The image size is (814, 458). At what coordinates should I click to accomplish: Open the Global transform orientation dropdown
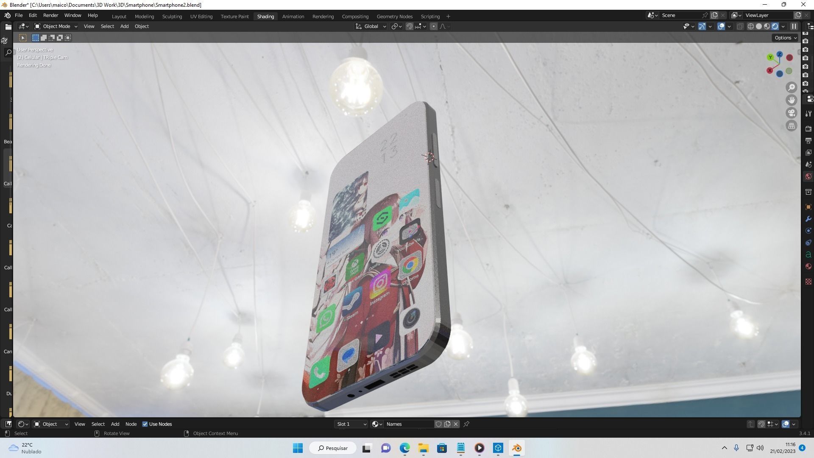tap(371, 26)
